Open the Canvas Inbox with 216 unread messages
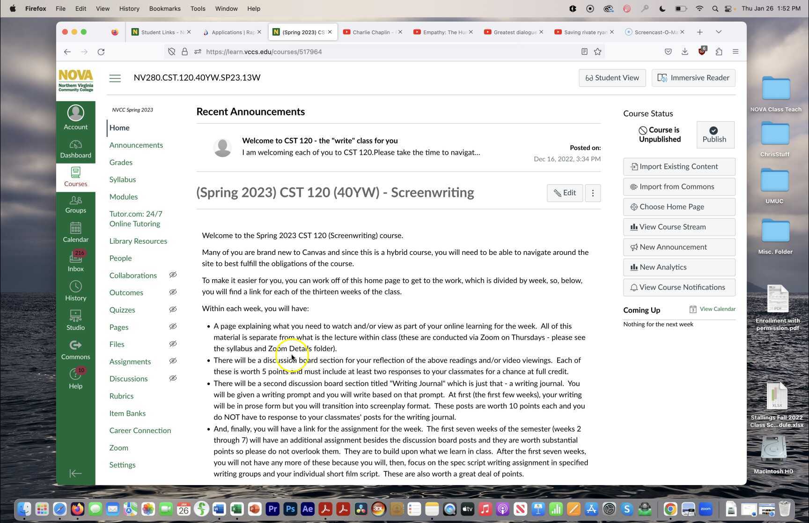809x523 pixels. (x=75, y=261)
